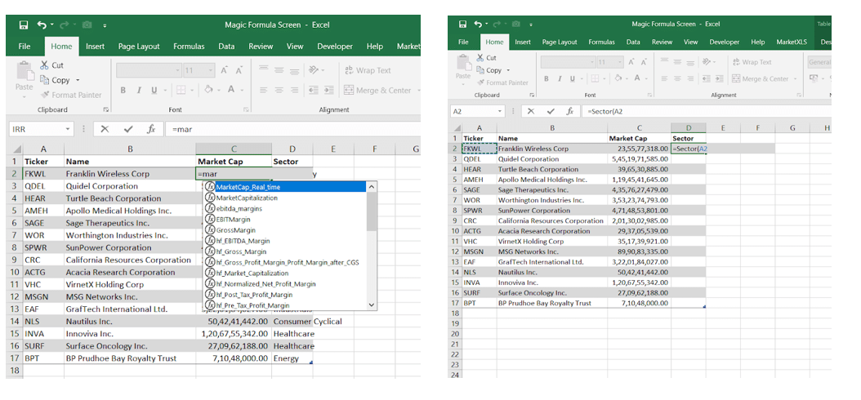Screen dimensions: 861x400
Task: Open Page Layout tab in left Excel window
Action: tap(139, 47)
